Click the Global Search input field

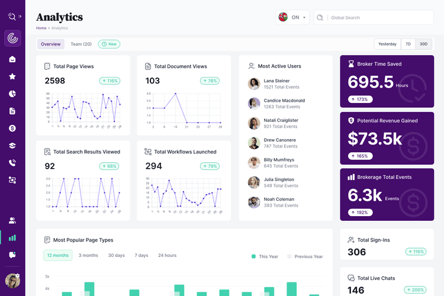(x=379, y=18)
